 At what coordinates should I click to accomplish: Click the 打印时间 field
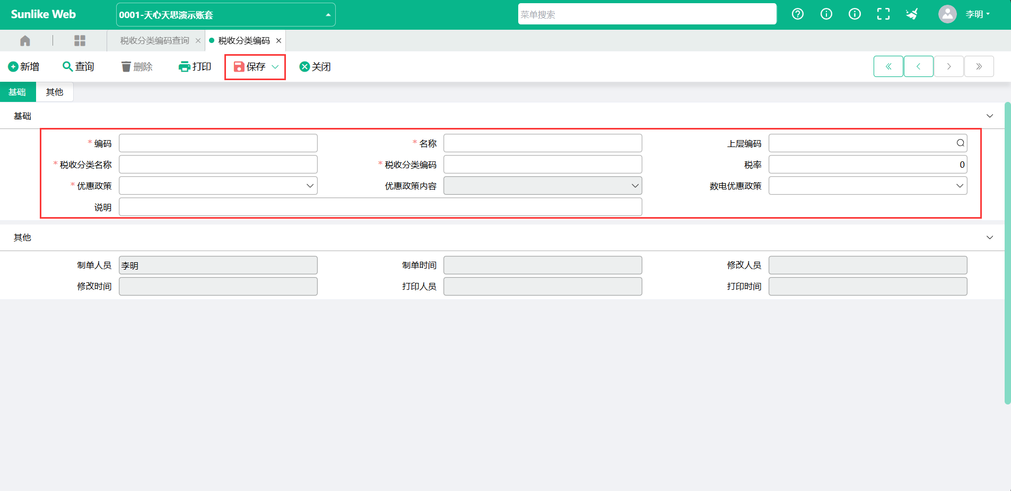coord(868,287)
